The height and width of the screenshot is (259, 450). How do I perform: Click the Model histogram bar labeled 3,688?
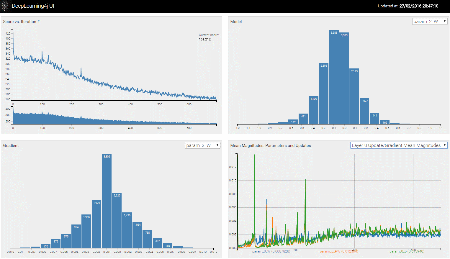334,77
